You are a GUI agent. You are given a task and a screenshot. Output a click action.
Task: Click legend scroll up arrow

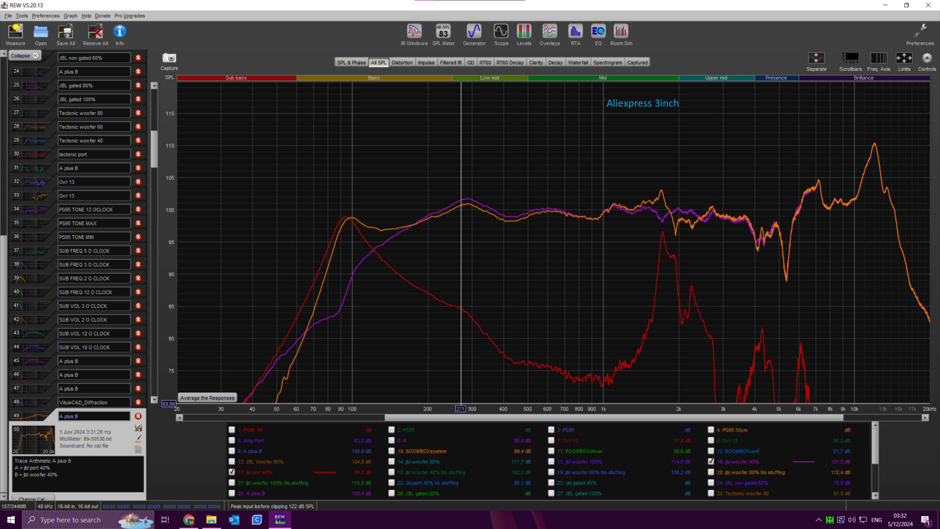pyautogui.click(x=875, y=426)
